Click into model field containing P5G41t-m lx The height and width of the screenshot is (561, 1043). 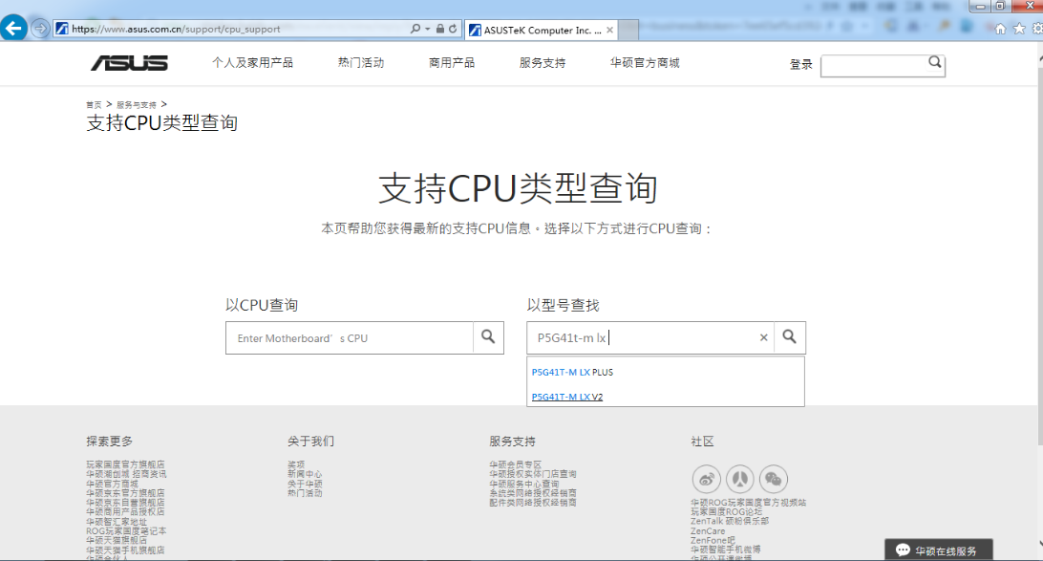click(642, 337)
